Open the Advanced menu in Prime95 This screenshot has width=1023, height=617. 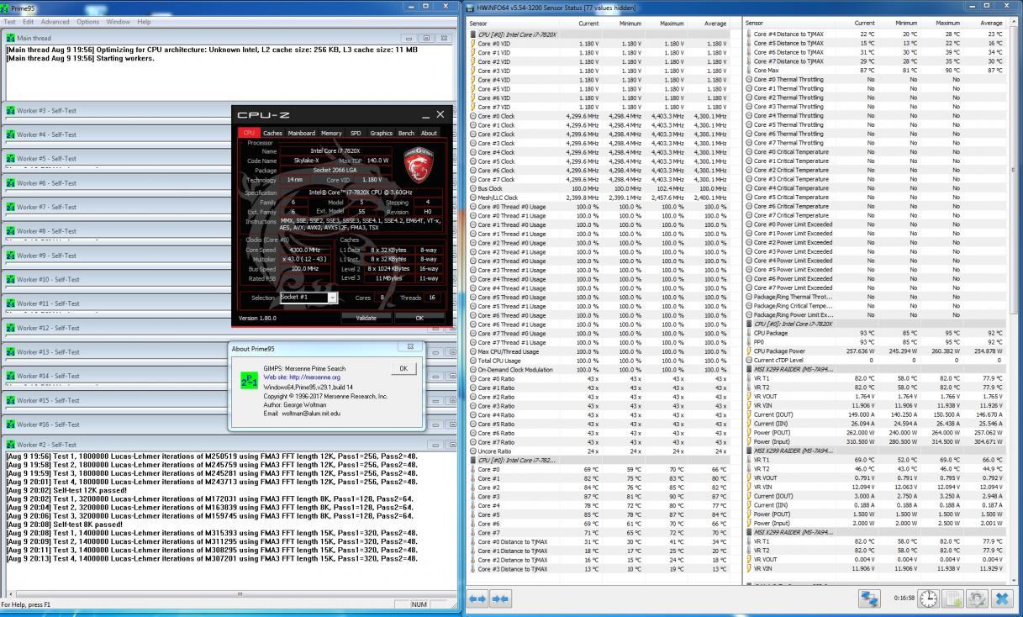[55, 21]
